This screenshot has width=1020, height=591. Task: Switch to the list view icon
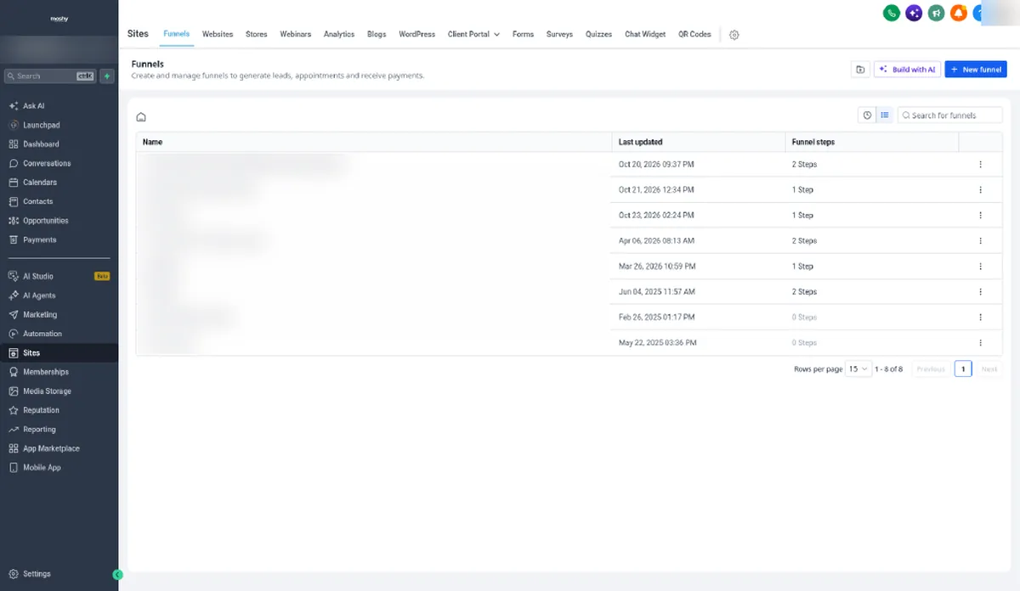tap(885, 115)
